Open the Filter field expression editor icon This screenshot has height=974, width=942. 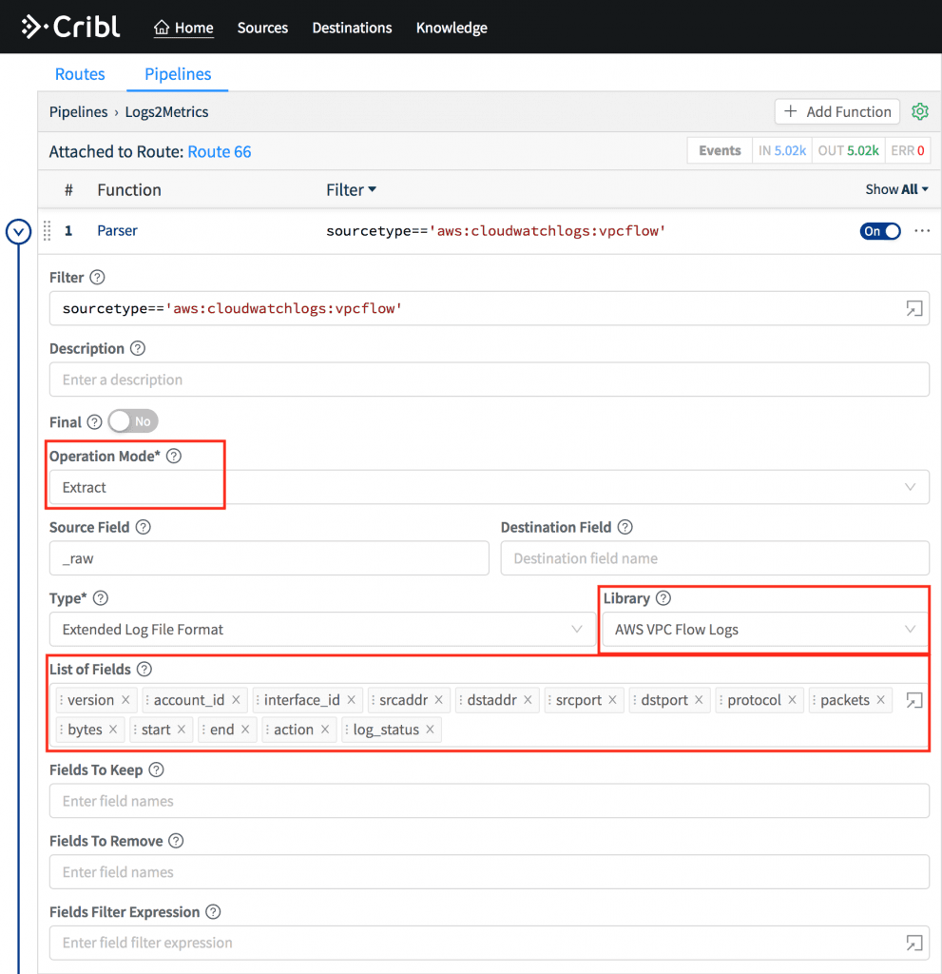click(x=913, y=308)
